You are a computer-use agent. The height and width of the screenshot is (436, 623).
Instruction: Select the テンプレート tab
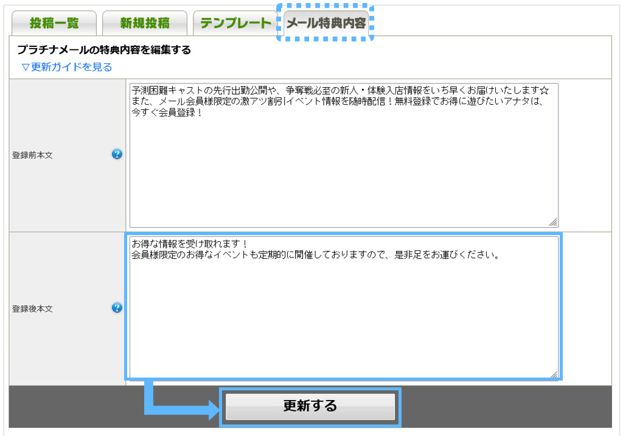coord(235,24)
